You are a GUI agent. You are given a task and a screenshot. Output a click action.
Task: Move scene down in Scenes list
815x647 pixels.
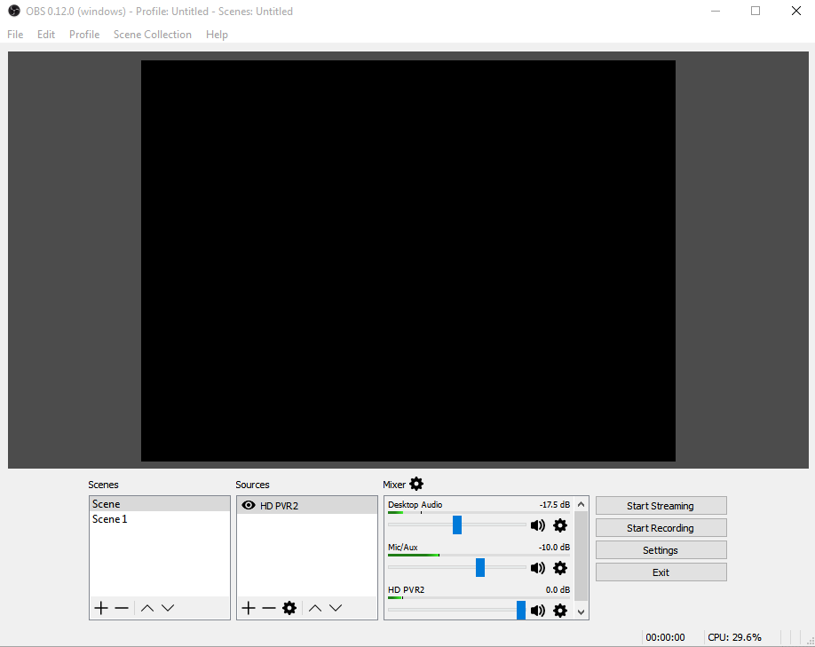click(168, 608)
